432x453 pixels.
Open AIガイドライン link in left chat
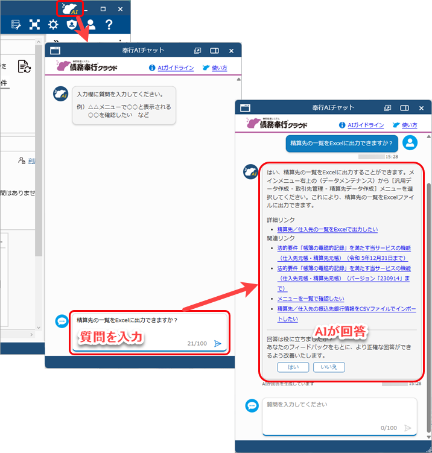point(176,68)
